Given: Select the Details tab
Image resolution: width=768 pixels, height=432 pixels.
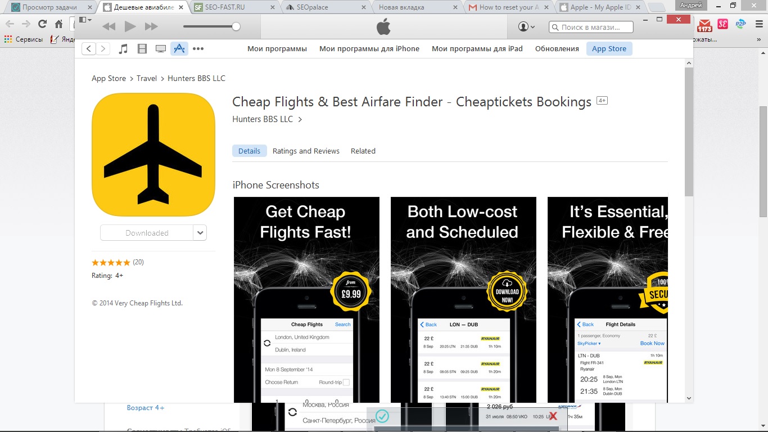Looking at the screenshot, I should [249, 151].
